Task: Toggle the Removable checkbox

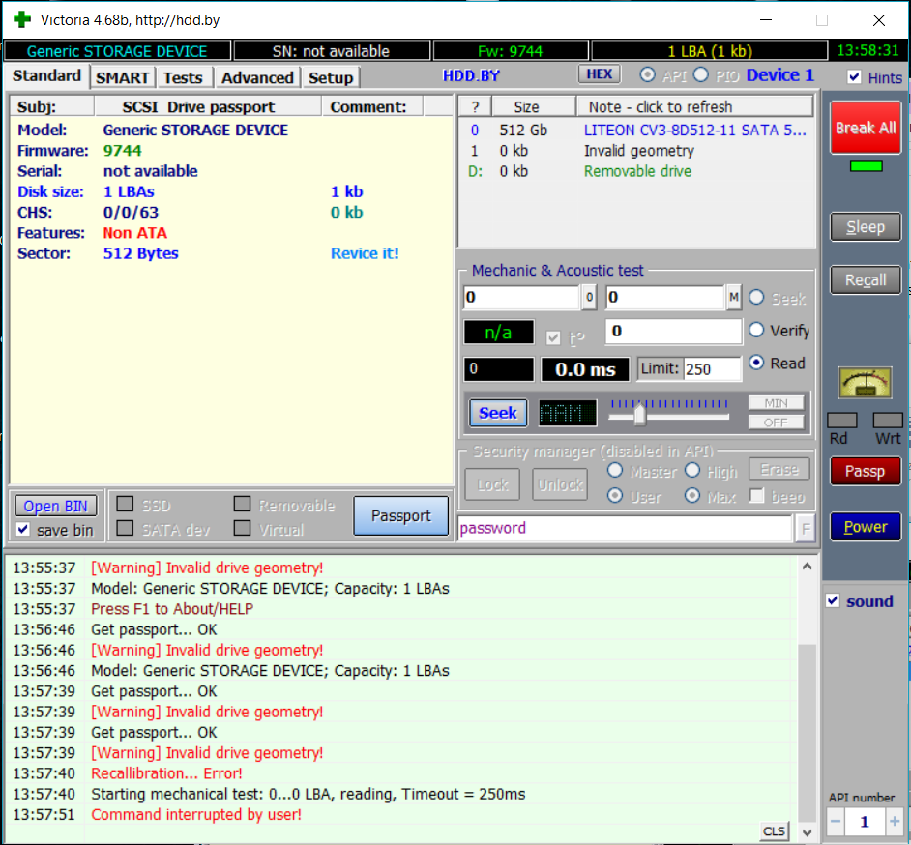Action: click(242, 504)
